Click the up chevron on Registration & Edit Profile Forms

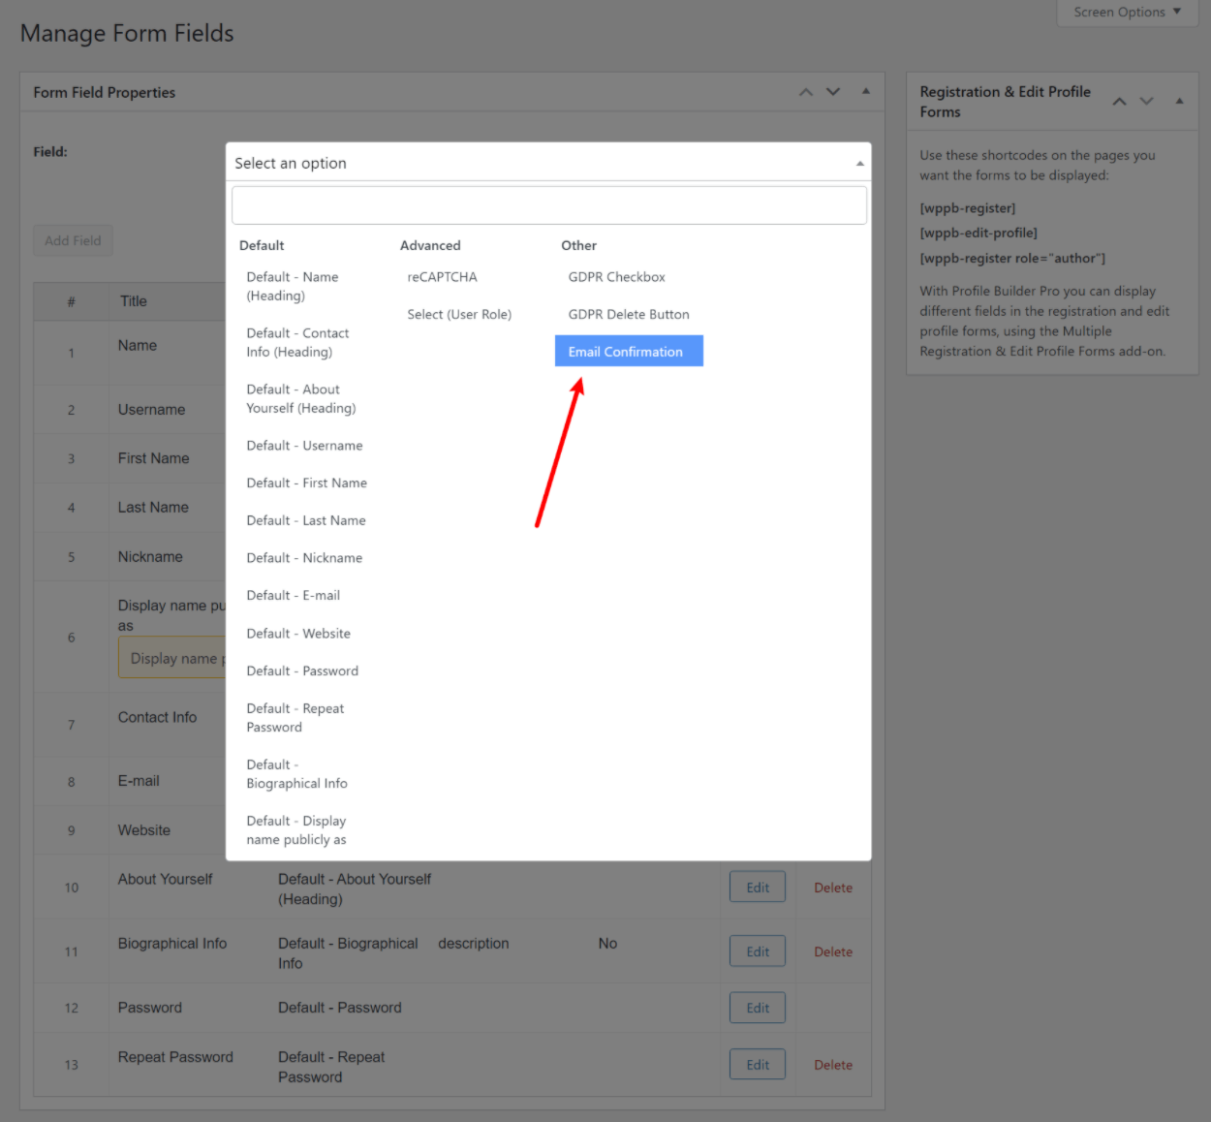coord(1119,100)
